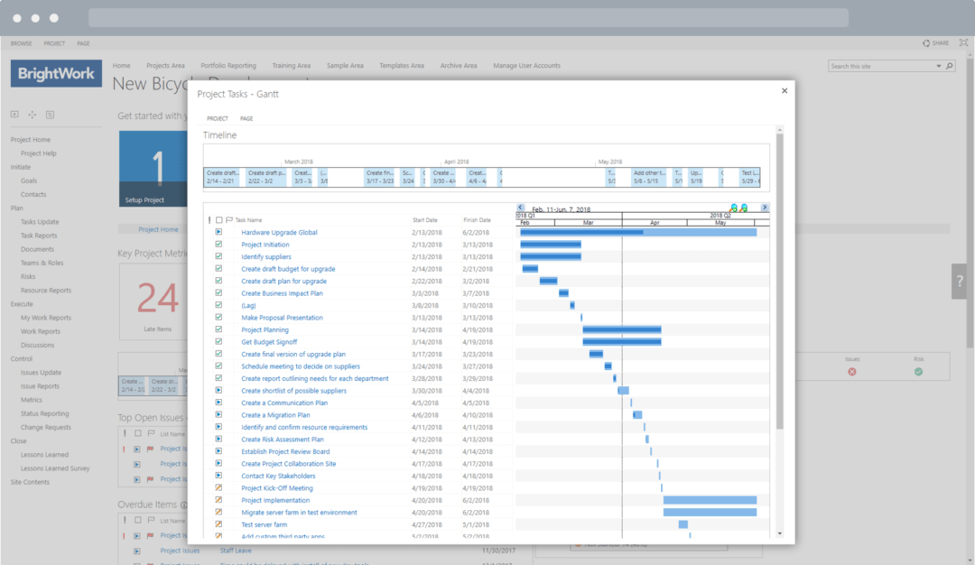
Task: Open the Project Planning task link
Action: click(263, 329)
